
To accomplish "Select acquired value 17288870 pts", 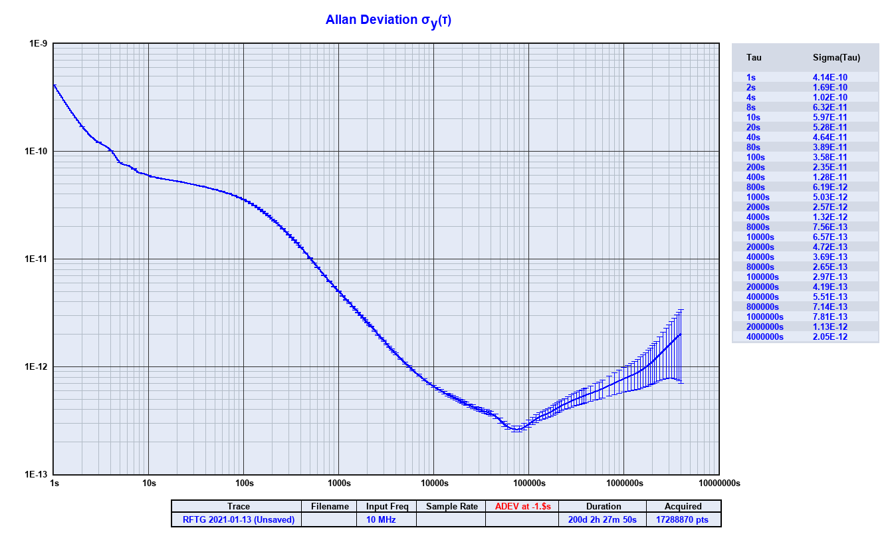I will (x=682, y=519).
